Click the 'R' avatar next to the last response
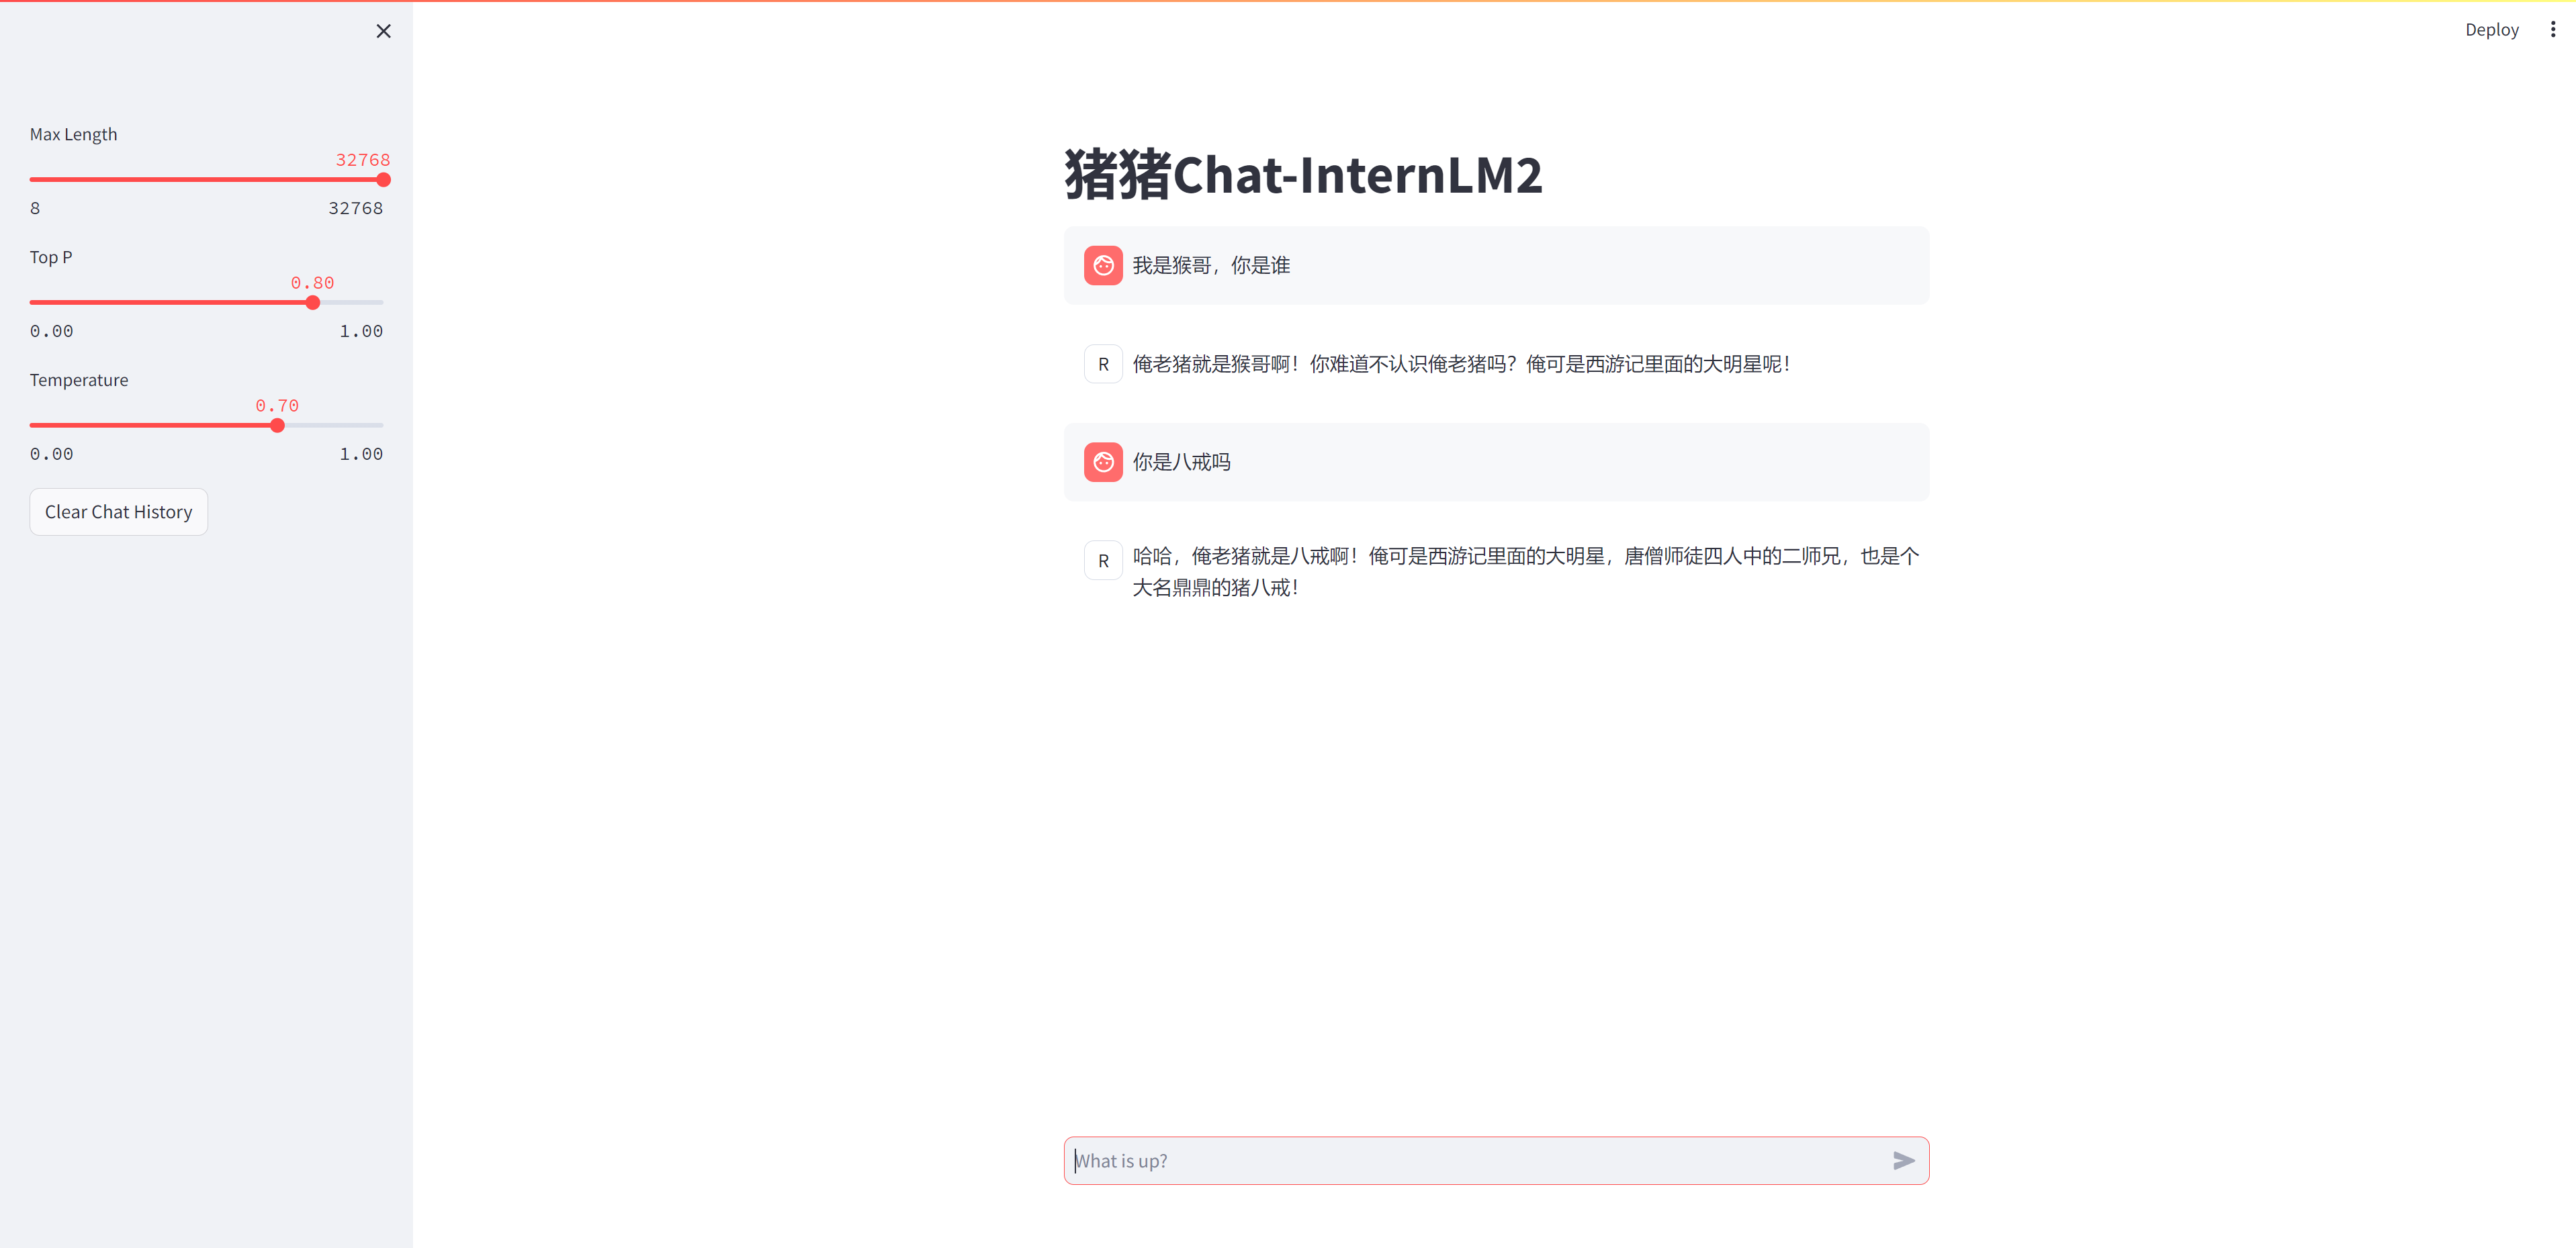Viewport: 2576px width, 1248px height. coord(1103,559)
